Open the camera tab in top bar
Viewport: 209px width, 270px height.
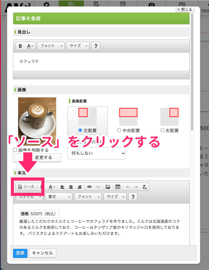[152, 5]
